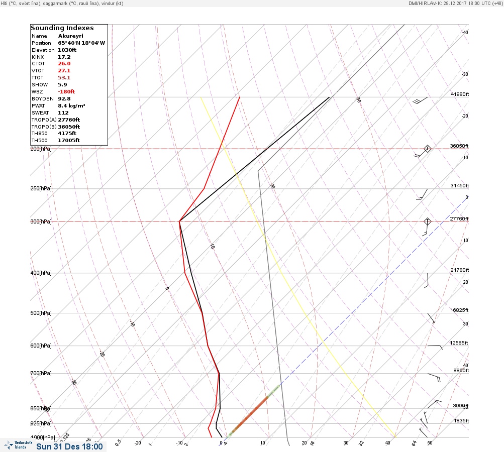Image resolution: width=504 pixels, height=452 pixels.
Task: Select the BOYDEN value '92.8'
Action: coord(64,99)
